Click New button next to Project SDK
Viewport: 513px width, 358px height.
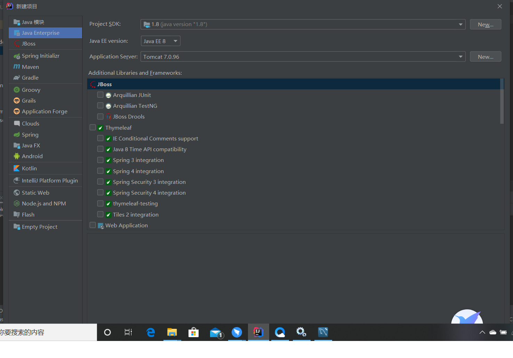[x=486, y=24]
